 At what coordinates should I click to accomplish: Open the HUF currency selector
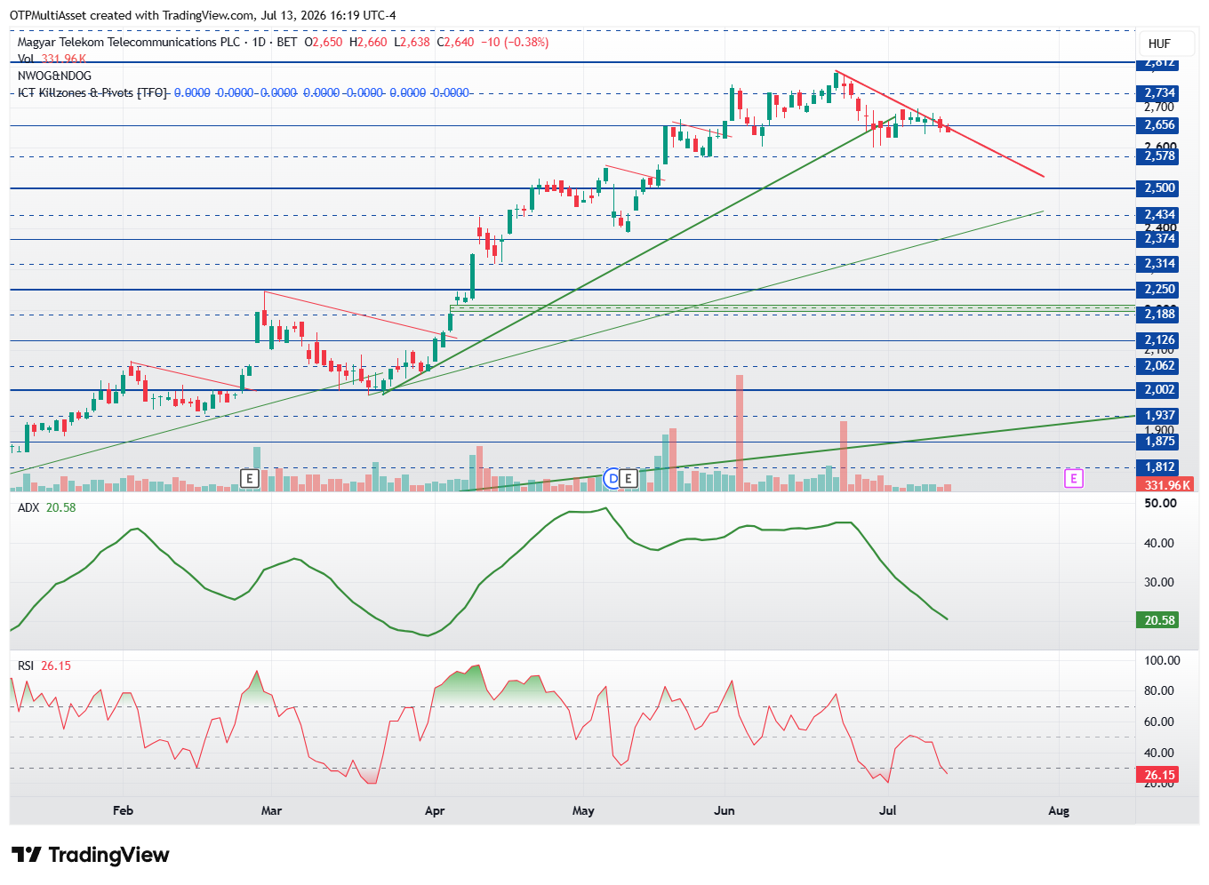click(x=1159, y=44)
